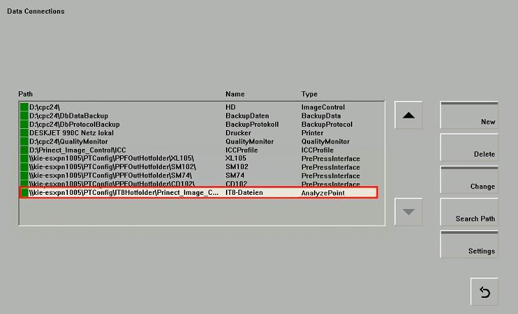Click green indicator of Prinect_Image_Control\ICC row
The width and height of the screenshot is (518, 314).
pos(24,150)
